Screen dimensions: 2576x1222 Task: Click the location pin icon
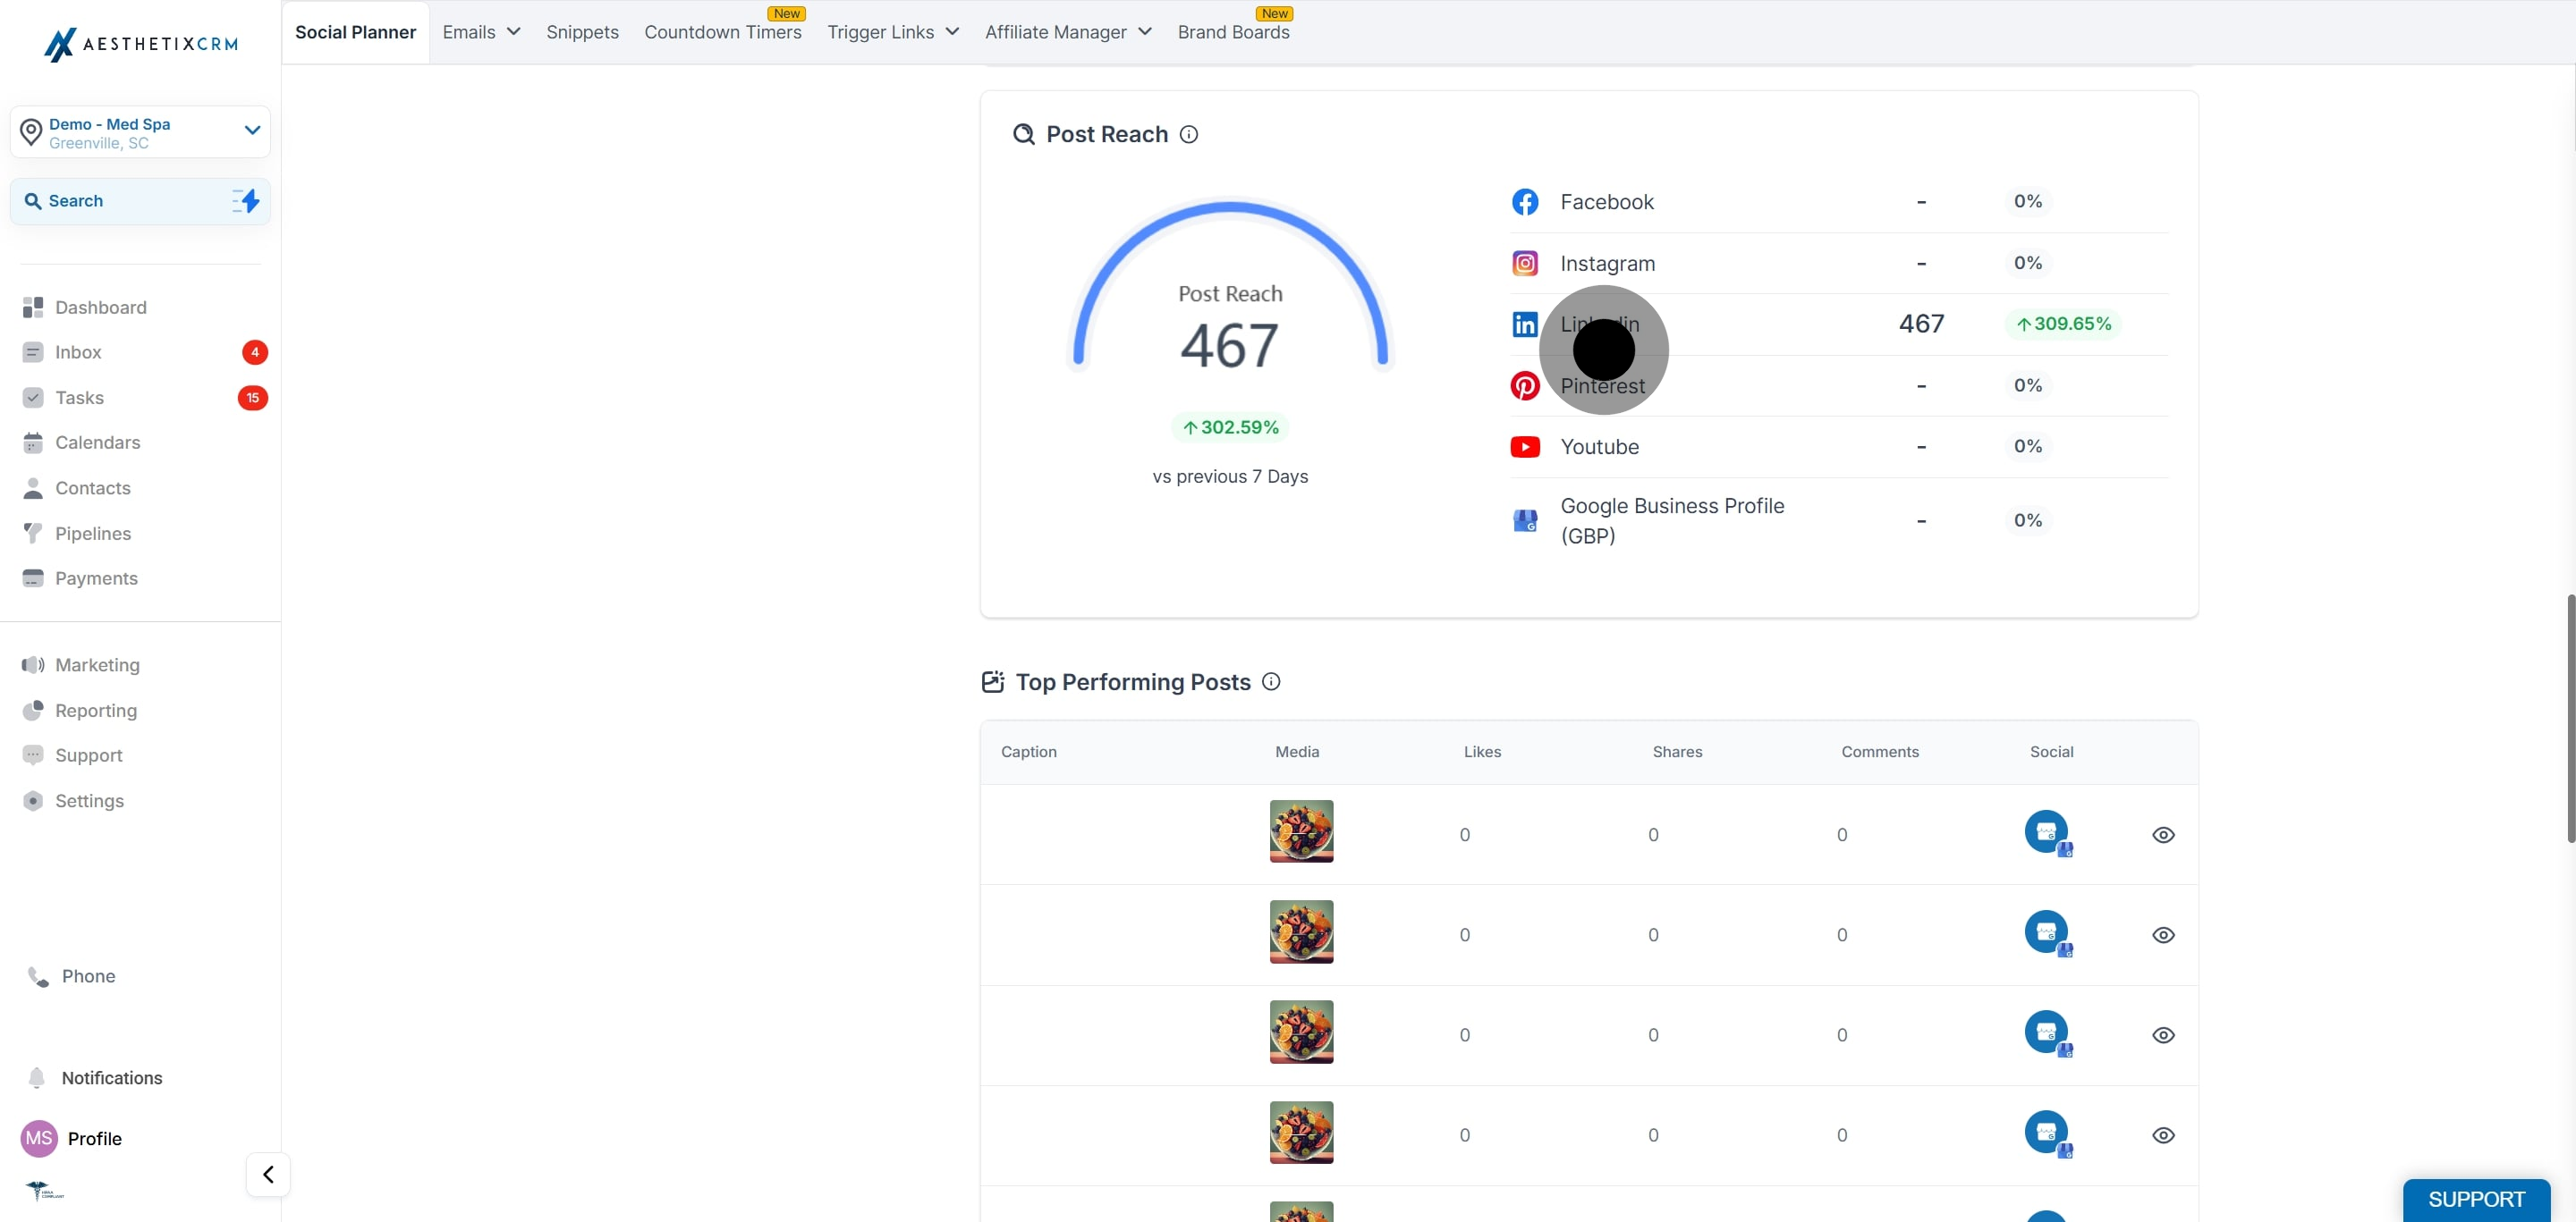click(x=31, y=132)
